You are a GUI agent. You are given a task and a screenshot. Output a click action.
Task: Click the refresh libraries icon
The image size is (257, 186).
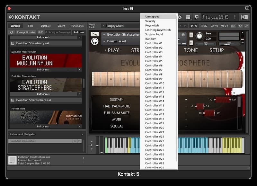pos(12,32)
